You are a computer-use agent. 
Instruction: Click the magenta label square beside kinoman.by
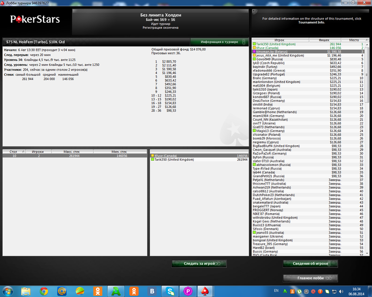pyautogui.click(x=255, y=51)
